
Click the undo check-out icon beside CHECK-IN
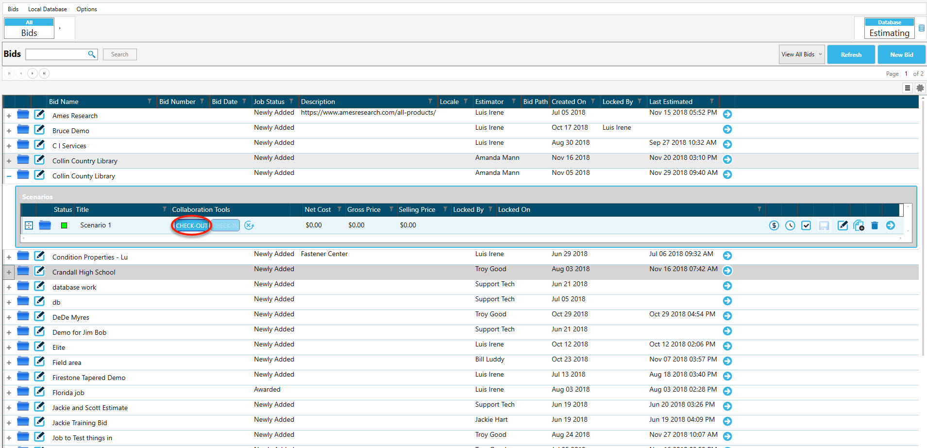(x=249, y=225)
